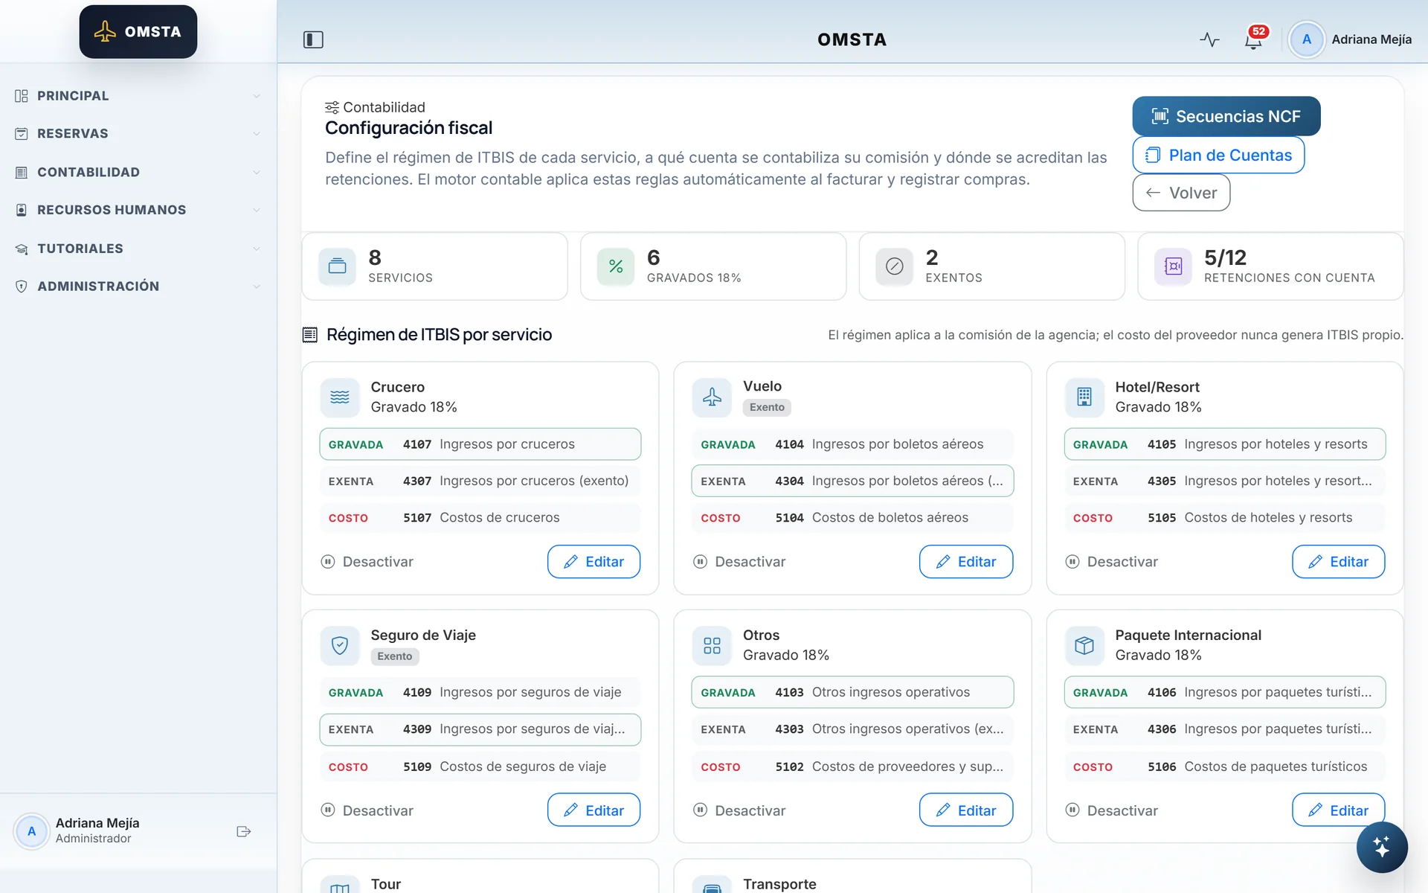
Task: Click the Crucero waves icon
Action: click(340, 397)
